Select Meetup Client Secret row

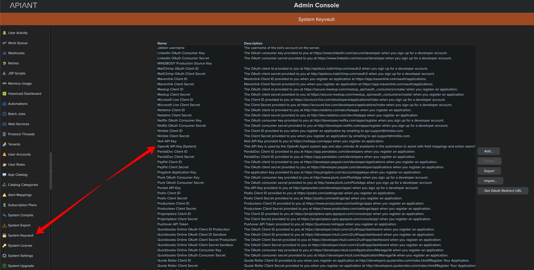(316, 95)
